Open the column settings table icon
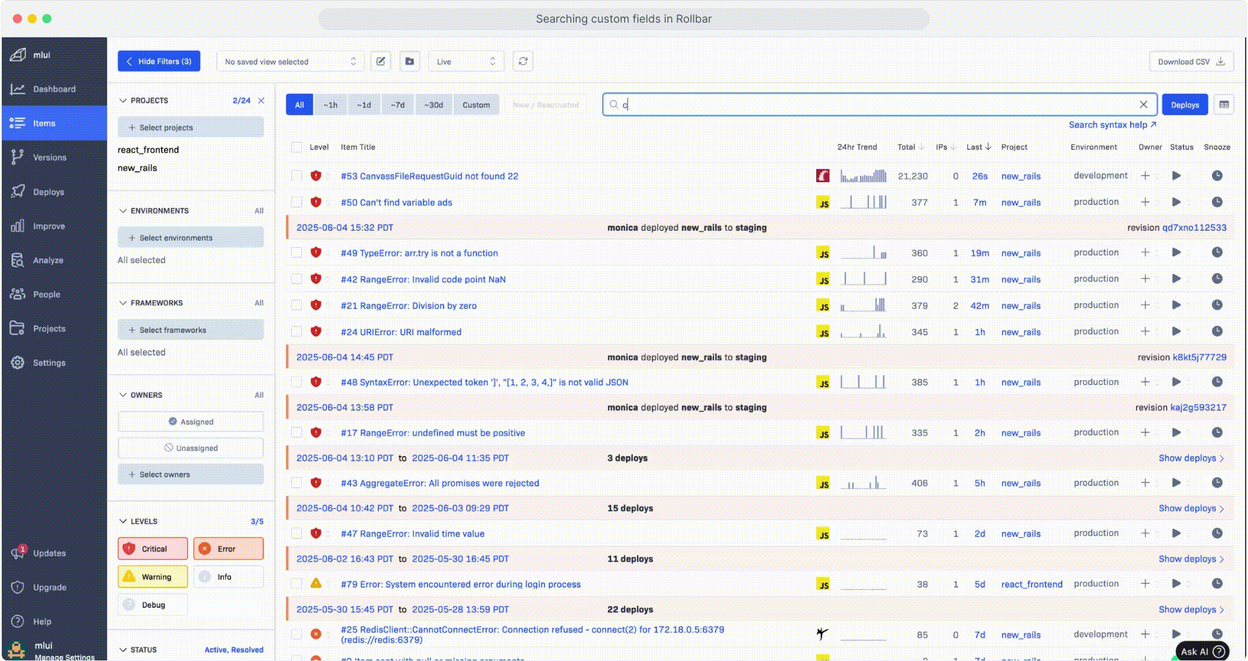This screenshot has height=661, width=1248. tap(1224, 105)
